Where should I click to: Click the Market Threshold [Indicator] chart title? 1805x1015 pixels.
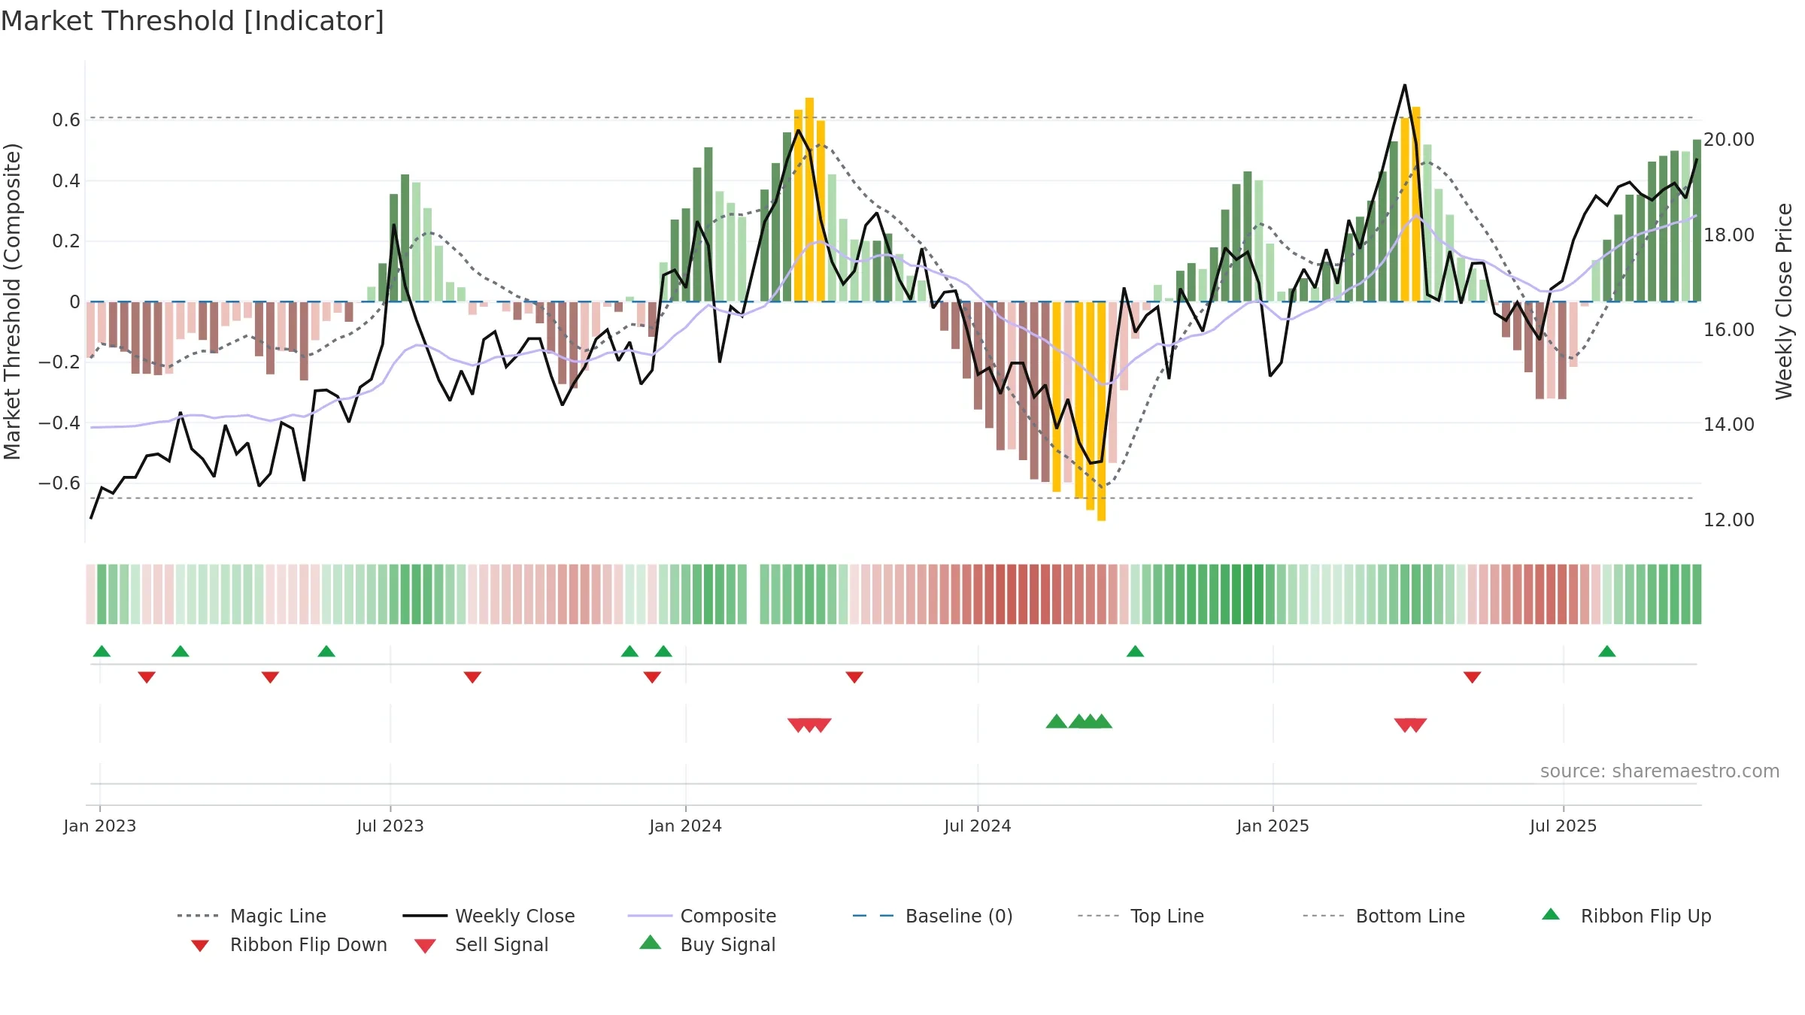[193, 21]
